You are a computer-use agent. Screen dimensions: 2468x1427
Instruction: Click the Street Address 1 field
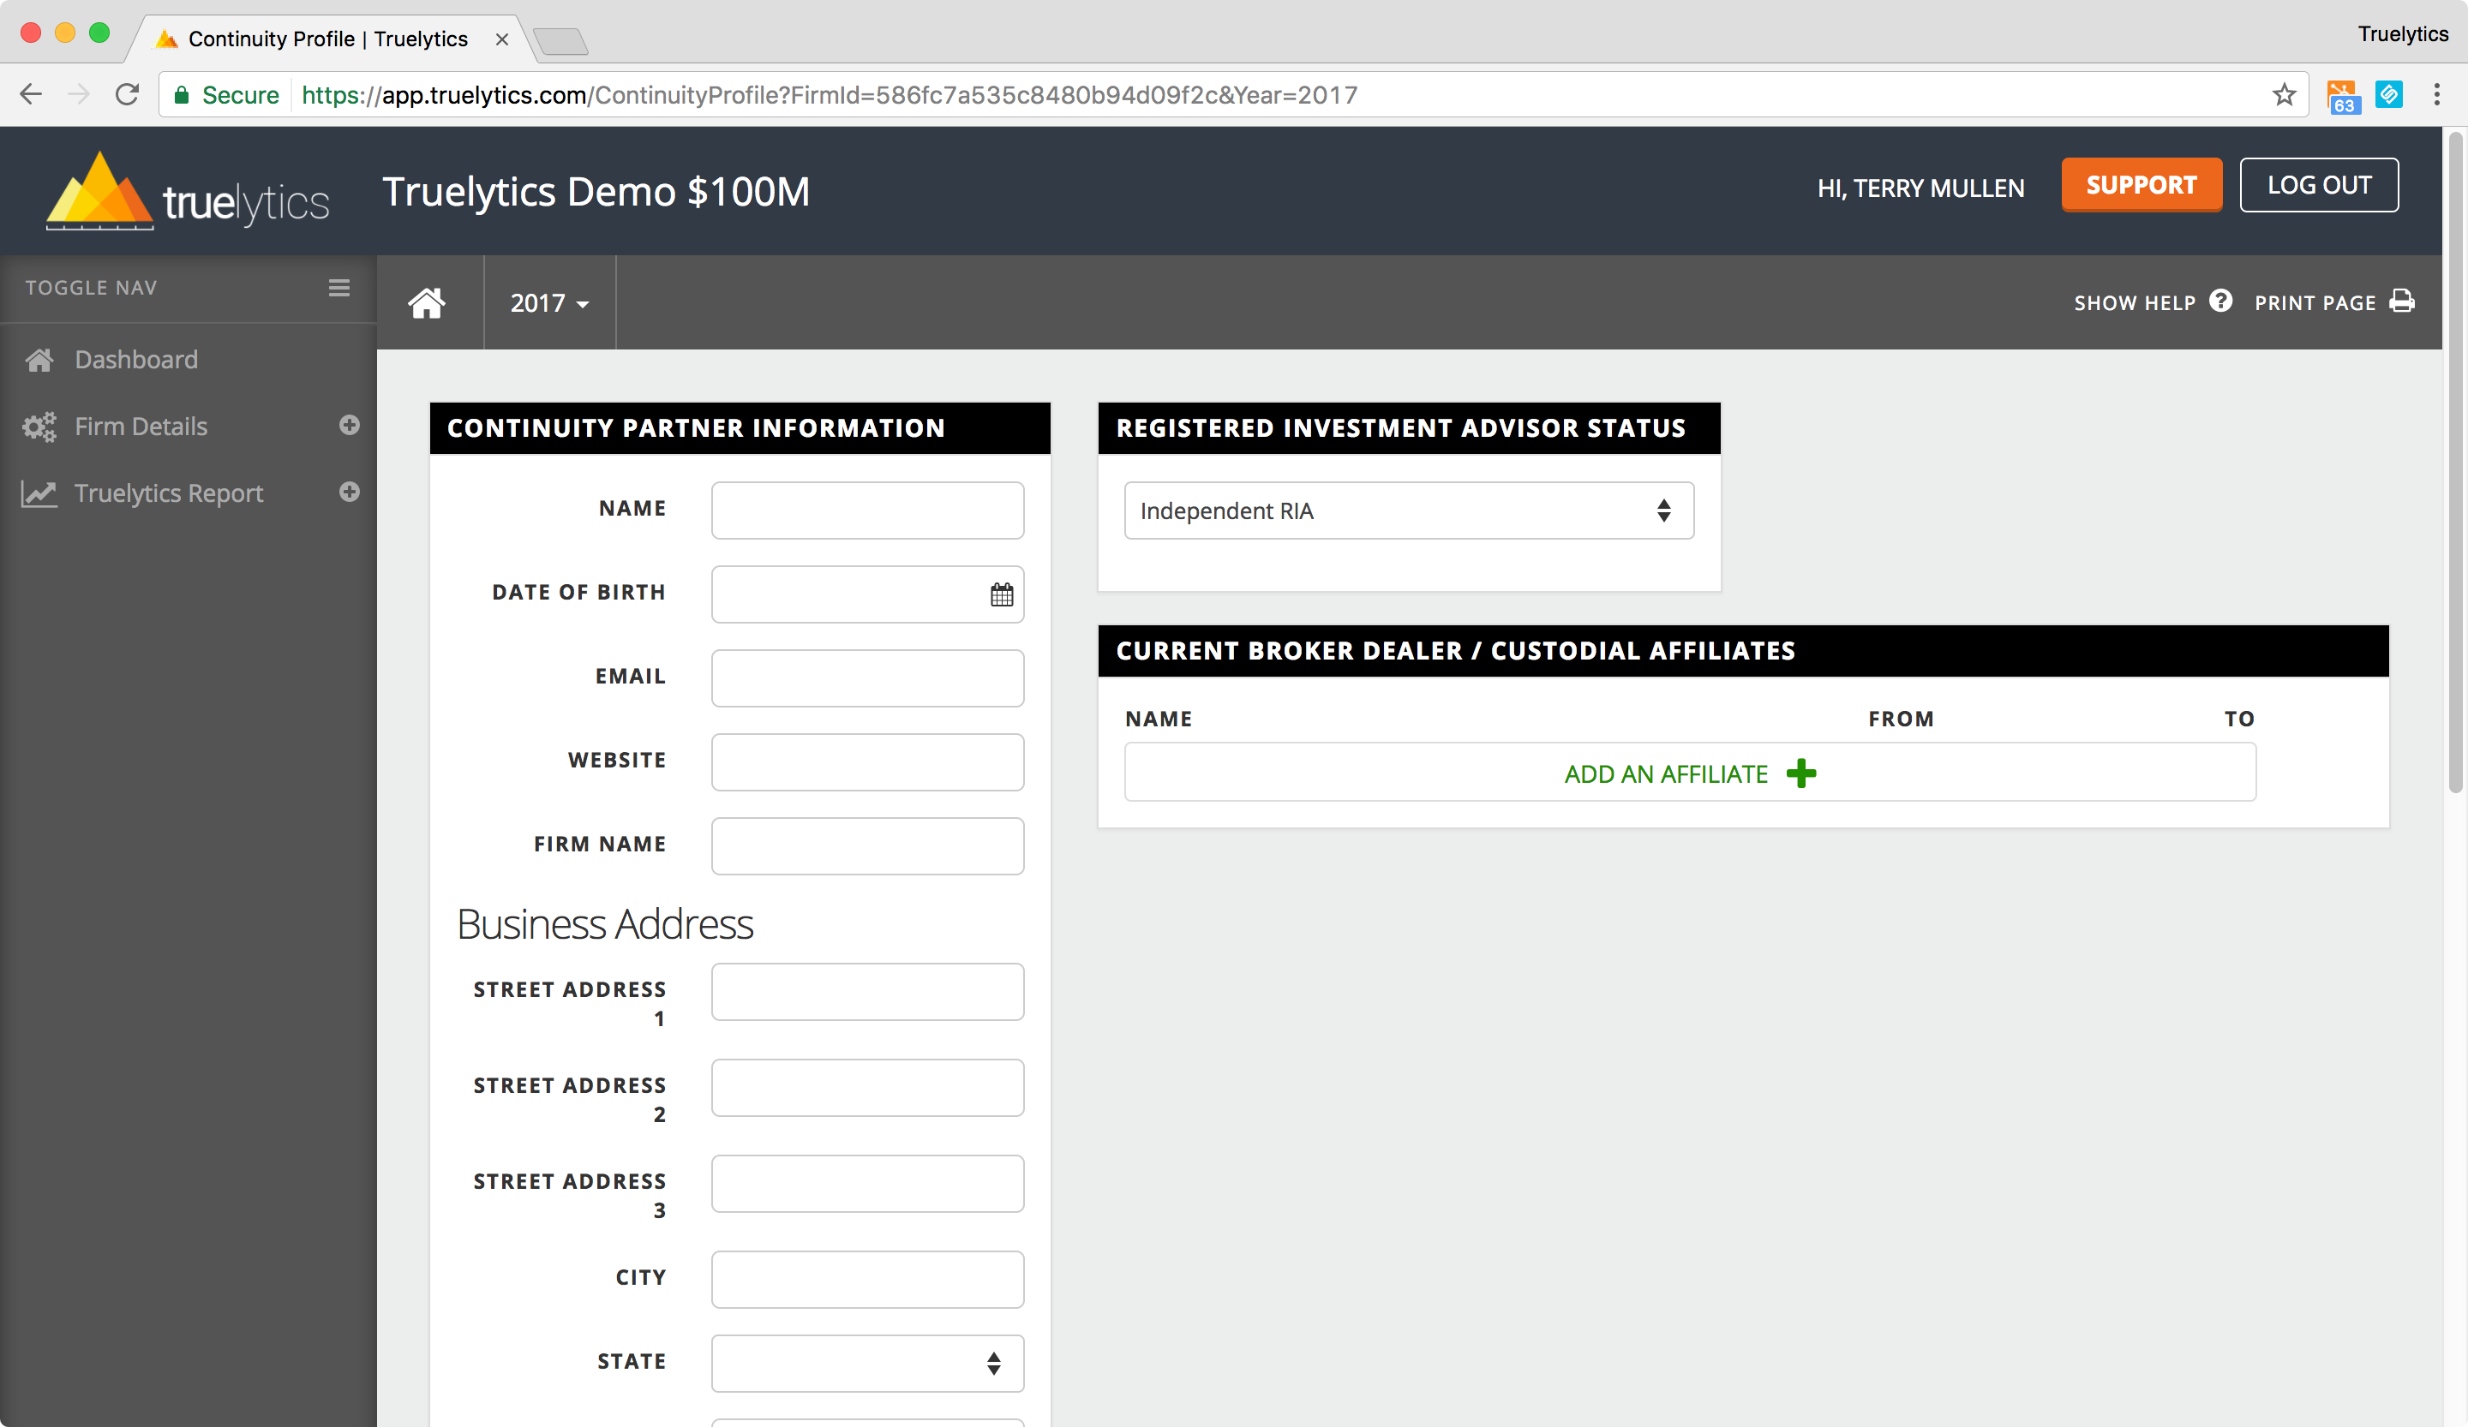pos(866,992)
